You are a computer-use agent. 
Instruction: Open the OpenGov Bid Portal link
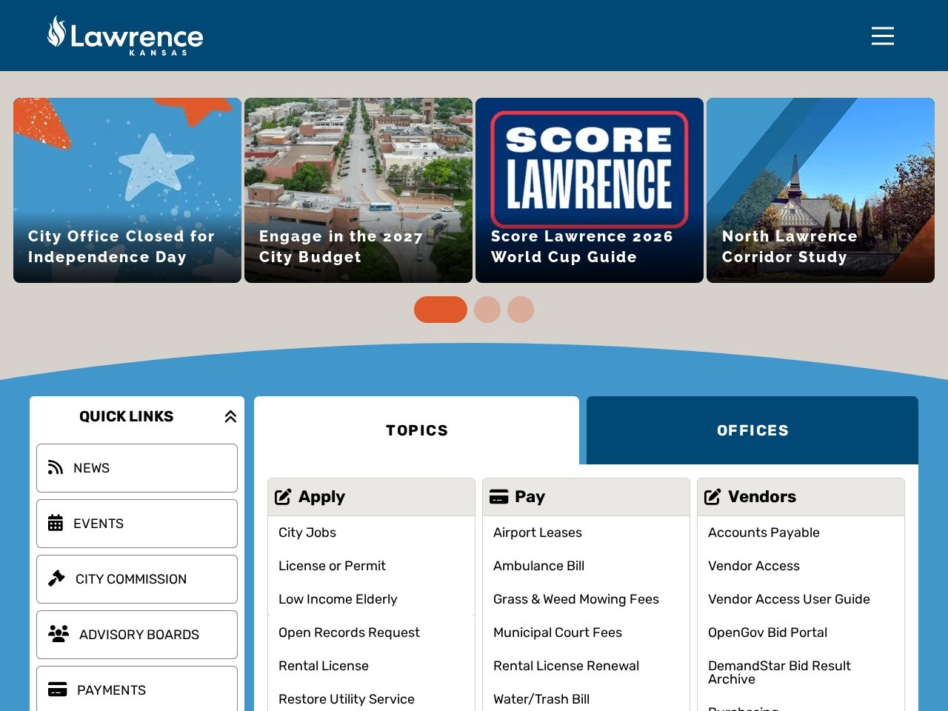pyautogui.click(x=767, y=632)
